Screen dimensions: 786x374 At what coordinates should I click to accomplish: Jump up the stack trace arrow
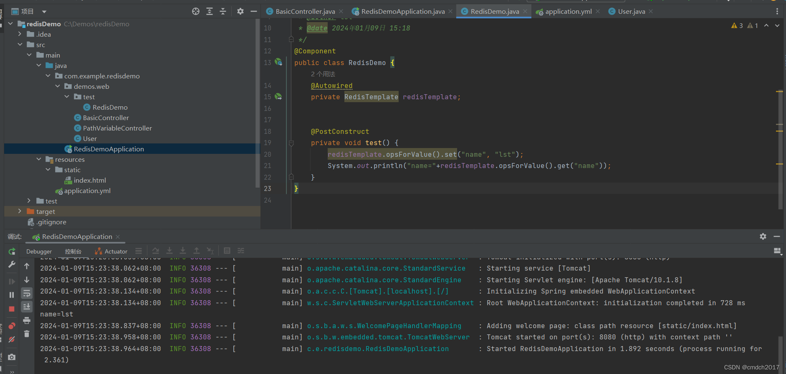click(27, 266)
